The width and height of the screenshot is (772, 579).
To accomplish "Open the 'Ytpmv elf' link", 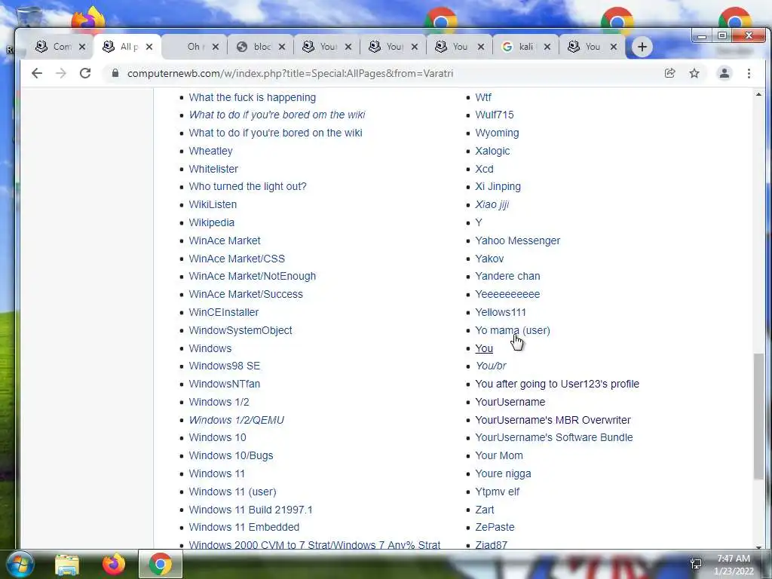I will point(497,492).
